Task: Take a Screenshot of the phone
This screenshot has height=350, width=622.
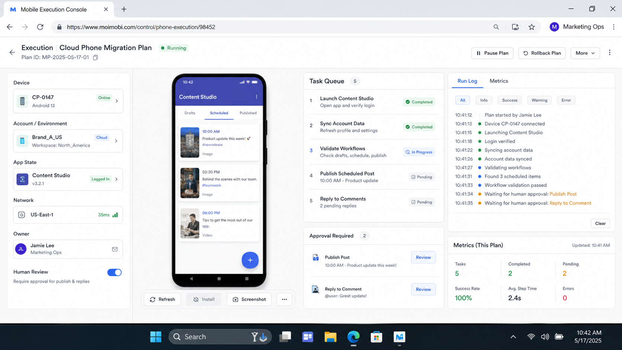Action: pyautogui.click(x=249, y=299)
